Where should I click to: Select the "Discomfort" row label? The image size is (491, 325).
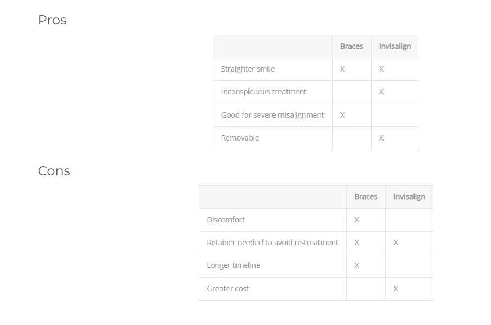(x=225, y=220)
